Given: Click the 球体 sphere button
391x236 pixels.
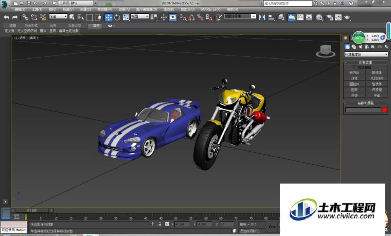Looking at the screenshot, I should pos(354,78).
